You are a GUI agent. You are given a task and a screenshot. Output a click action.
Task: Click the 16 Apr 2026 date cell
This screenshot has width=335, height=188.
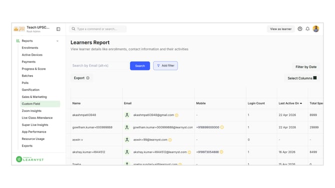287,152
